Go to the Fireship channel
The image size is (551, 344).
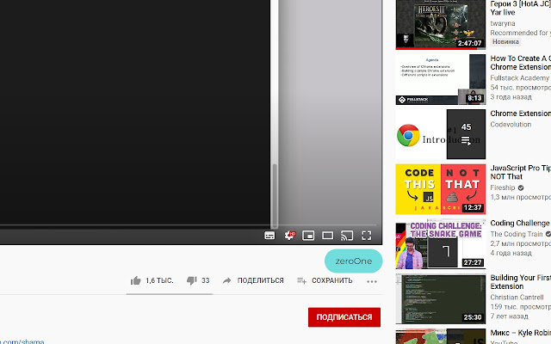(503, 187)
